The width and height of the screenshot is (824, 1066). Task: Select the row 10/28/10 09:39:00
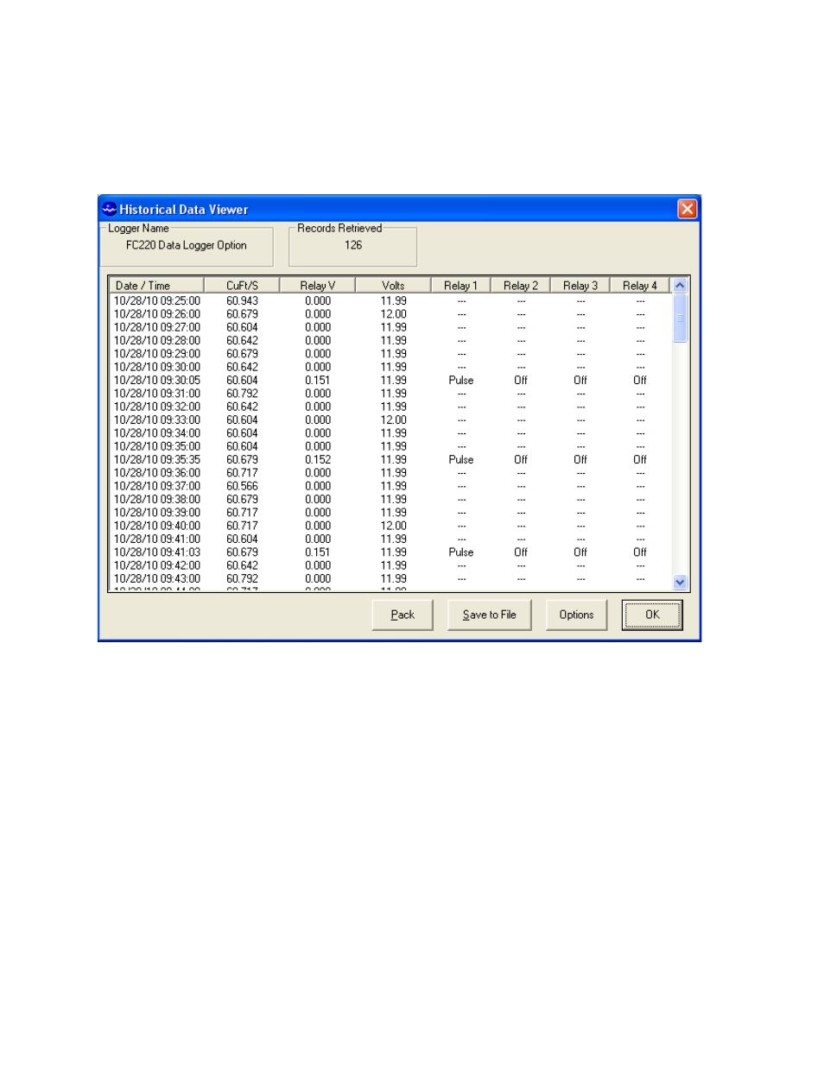[390, 513]
